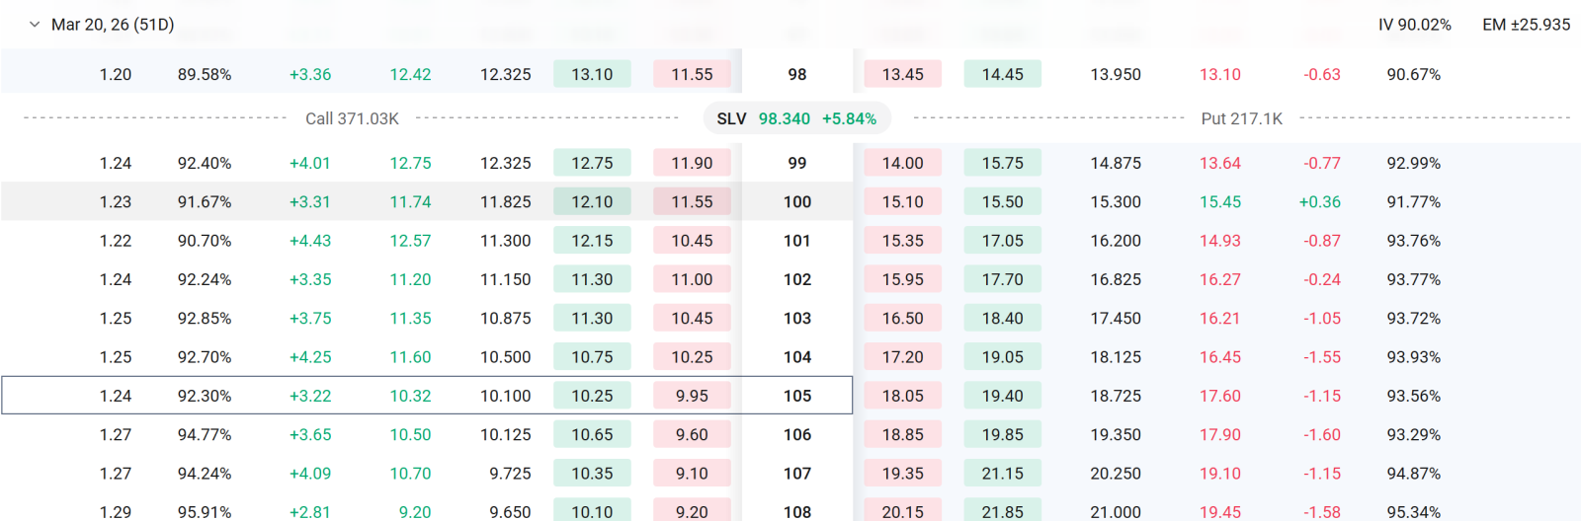Click put bid 15.35 at strike 101
This screenshot has height=521, width=1581.
tap(903, 241)
